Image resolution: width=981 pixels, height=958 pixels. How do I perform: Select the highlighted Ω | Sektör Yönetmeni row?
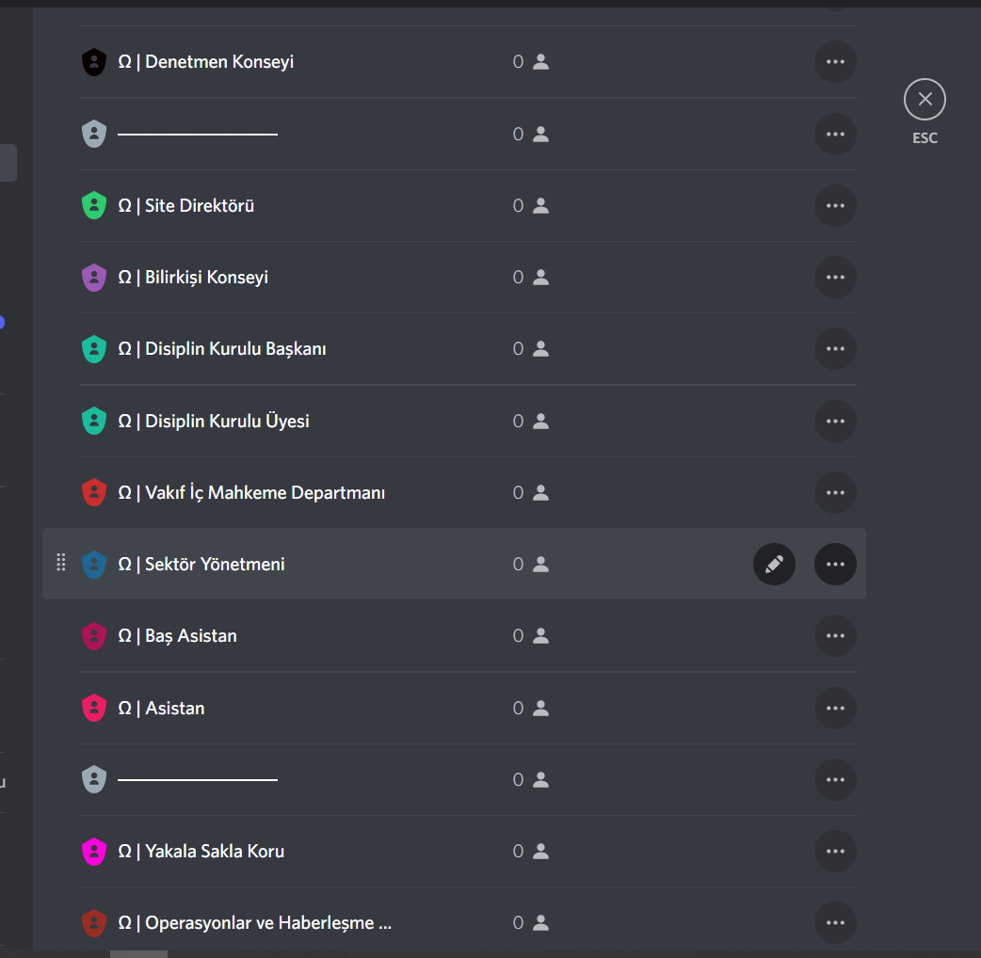click(377, 564)
